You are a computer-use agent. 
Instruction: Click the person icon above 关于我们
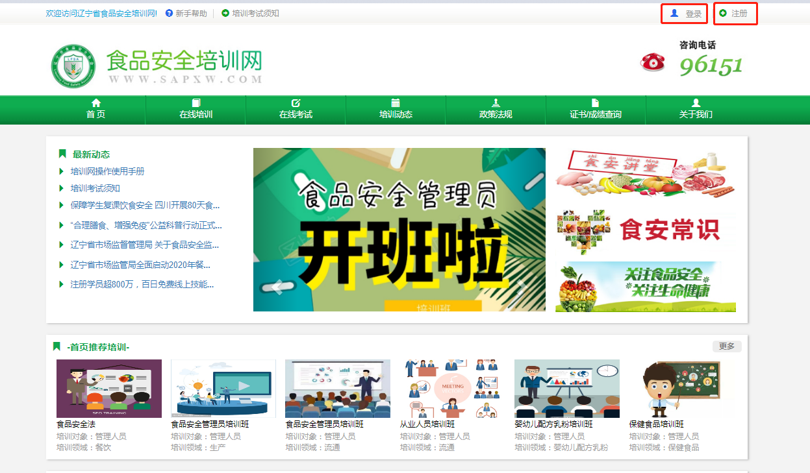[696, 103]
